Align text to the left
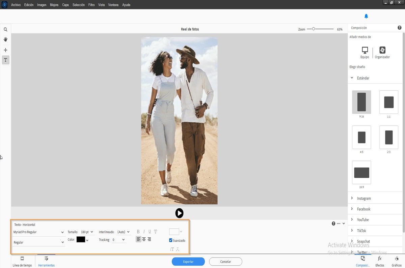 point(139,239)
